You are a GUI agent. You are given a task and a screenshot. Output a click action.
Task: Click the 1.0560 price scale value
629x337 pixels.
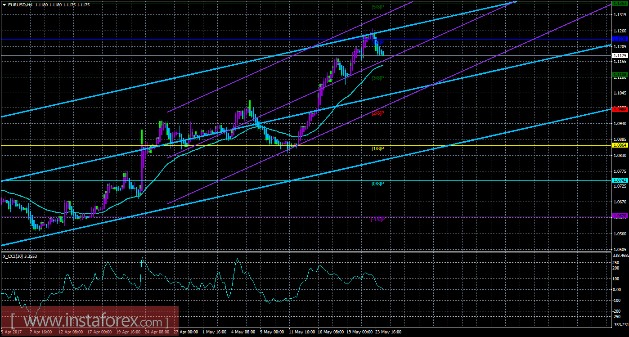click(620, 234)
